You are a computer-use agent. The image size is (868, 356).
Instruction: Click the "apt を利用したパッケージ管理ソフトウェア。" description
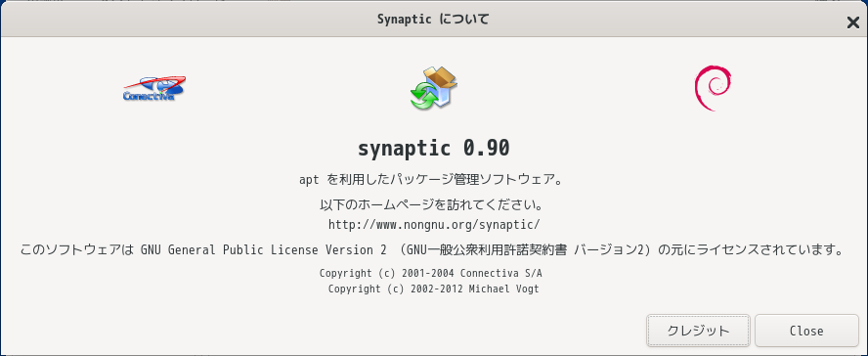pos(431,180)
